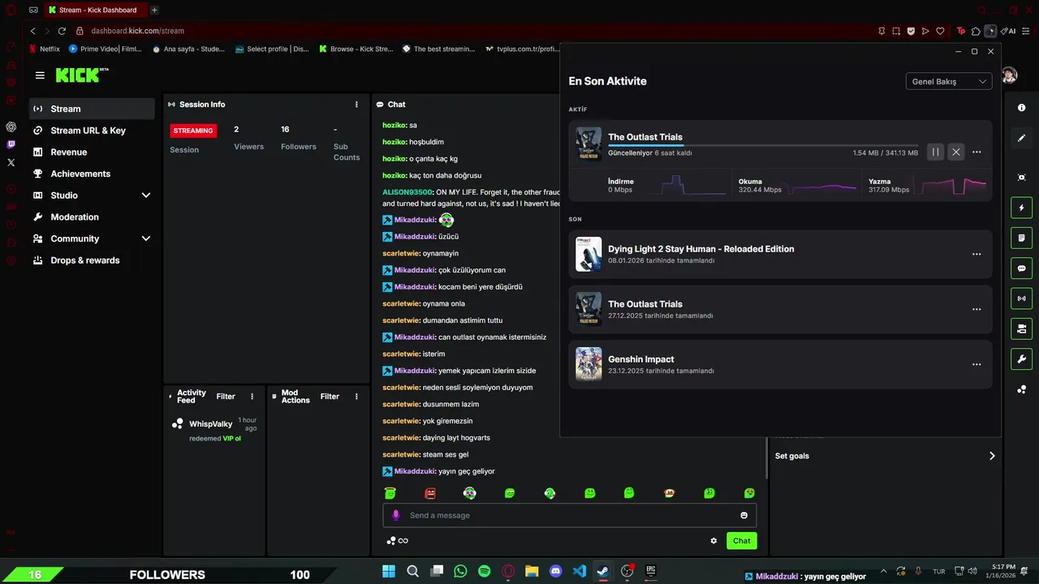The width and height of the screenshot is (1039, 584).
Task: Open Opera extensions cube icon
Action: (976, 31)
